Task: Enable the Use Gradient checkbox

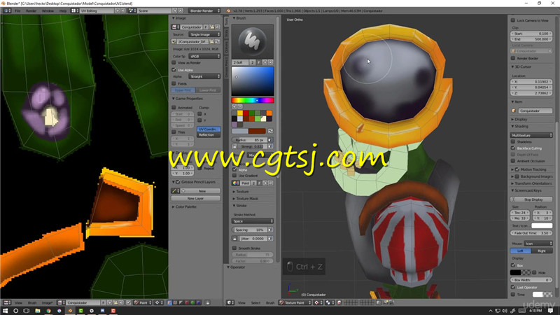Action: tap(234, 176)
